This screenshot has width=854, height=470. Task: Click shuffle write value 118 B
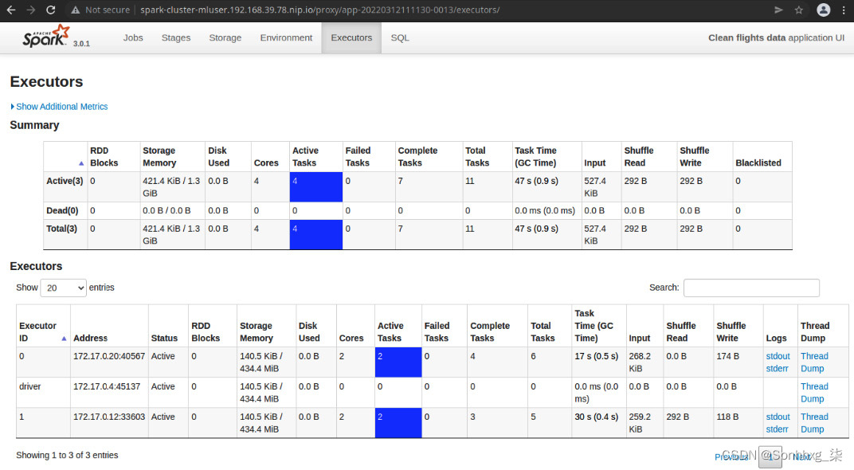click(x=727, y=416)
